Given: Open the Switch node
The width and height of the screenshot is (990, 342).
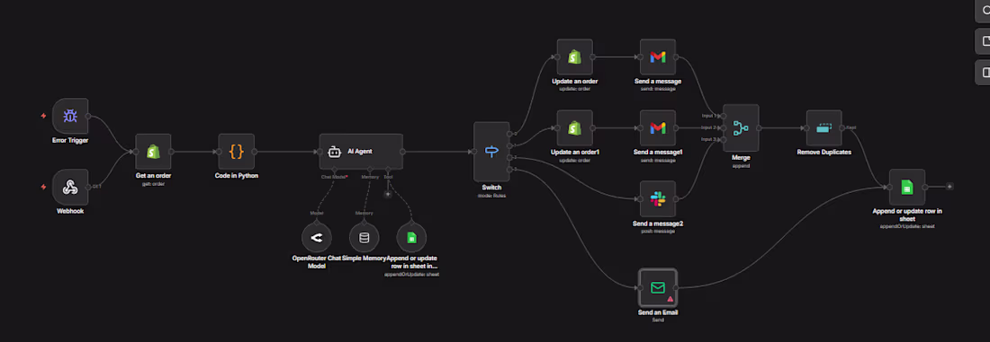Looking at the screenshot, I should (x=491, y=151).
